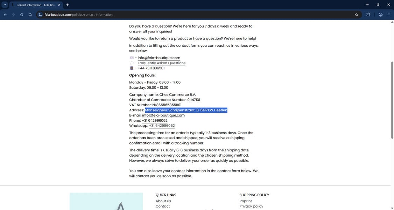
Task: Click the forward navigation arrow
Action: pos(13,15)
